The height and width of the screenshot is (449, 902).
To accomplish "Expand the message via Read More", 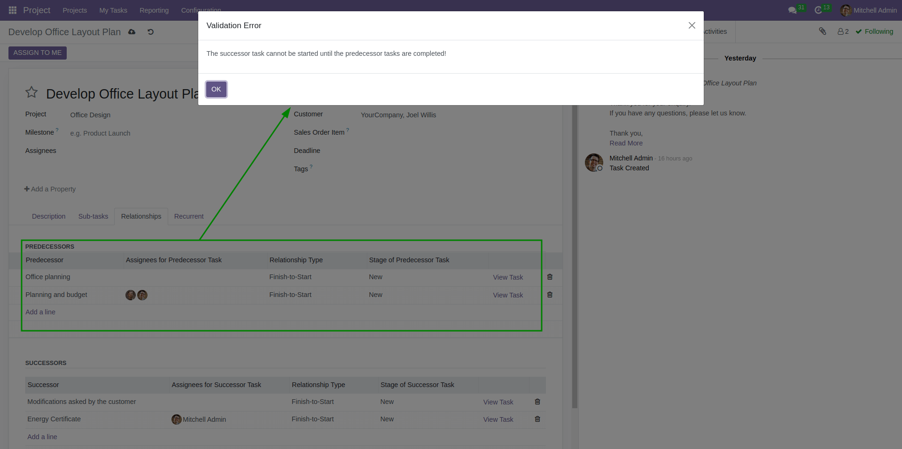I will tap(626, 143).
